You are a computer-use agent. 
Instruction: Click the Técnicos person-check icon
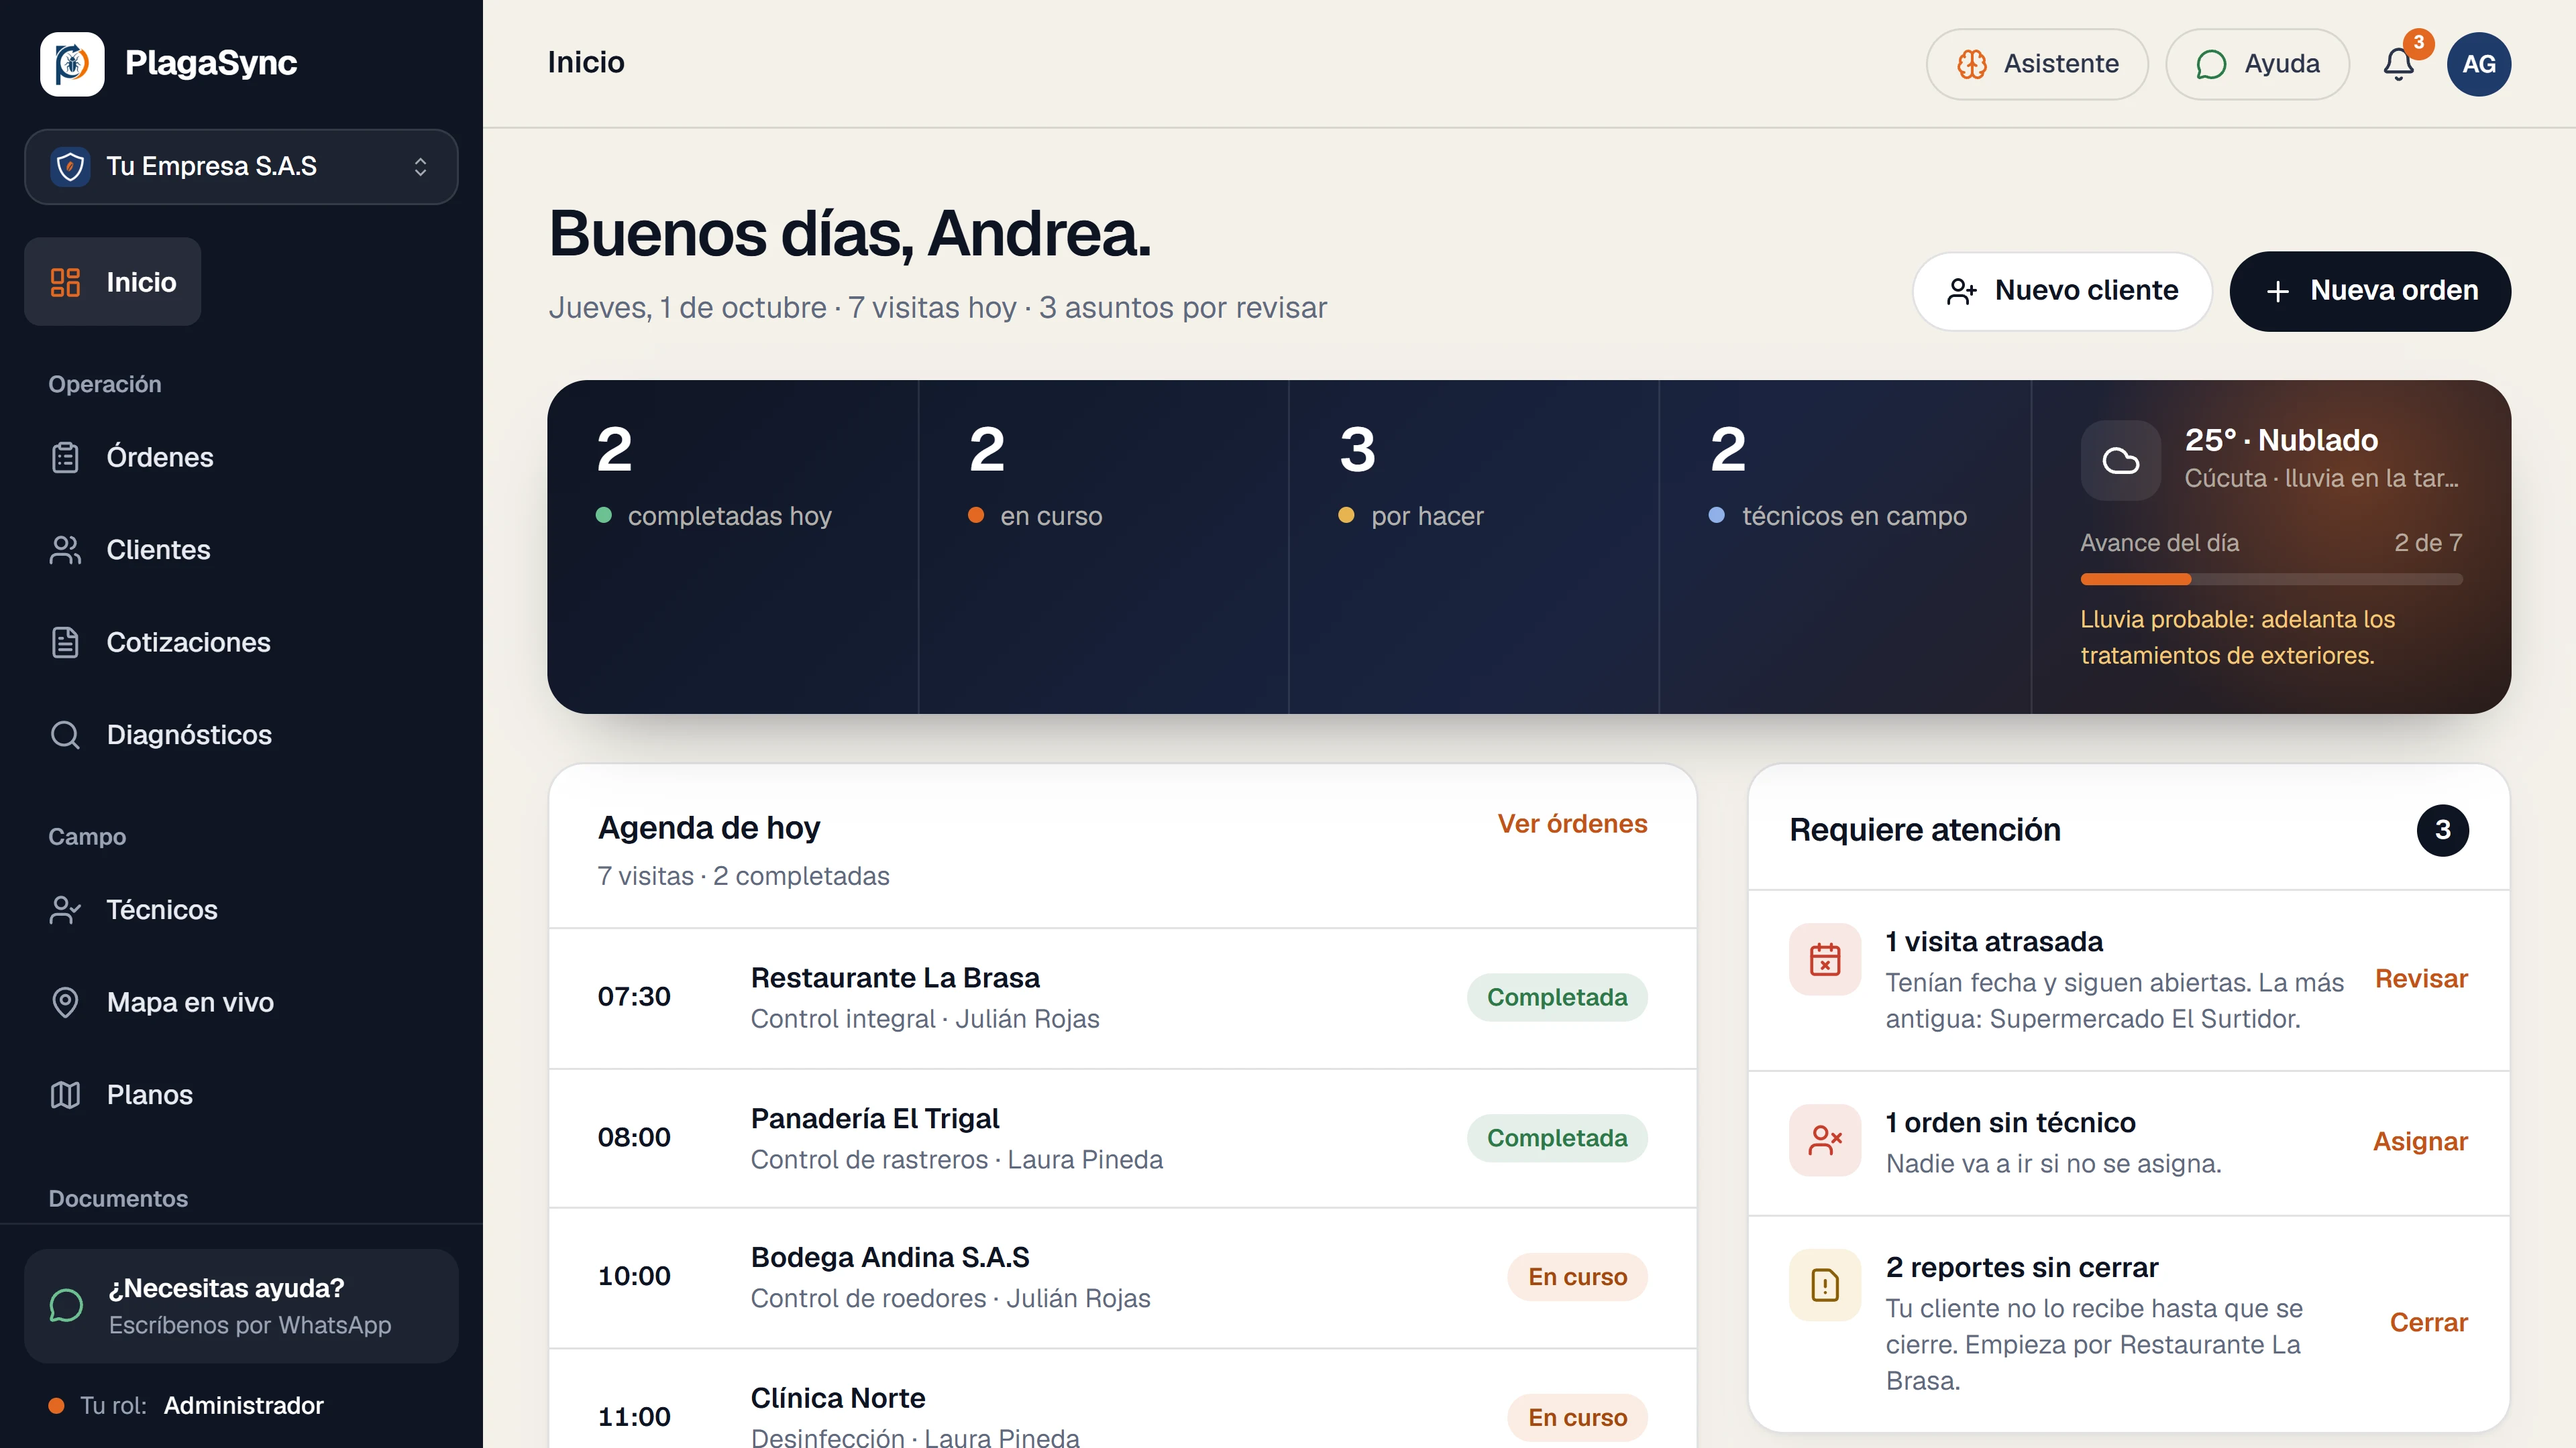[x=65, y=910]
